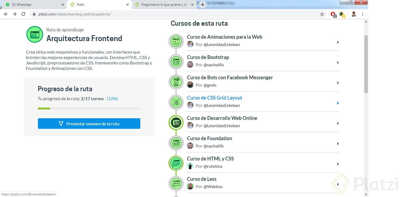The height and width of the screenshot is (197, 402).
Task: Click the page vertical scrollbar thumb
Action: (x=366, y=64)
